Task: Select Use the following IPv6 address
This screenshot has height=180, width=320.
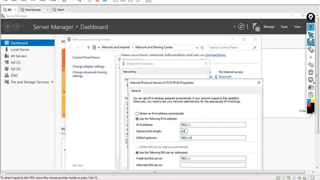Action: coord(137,119)
